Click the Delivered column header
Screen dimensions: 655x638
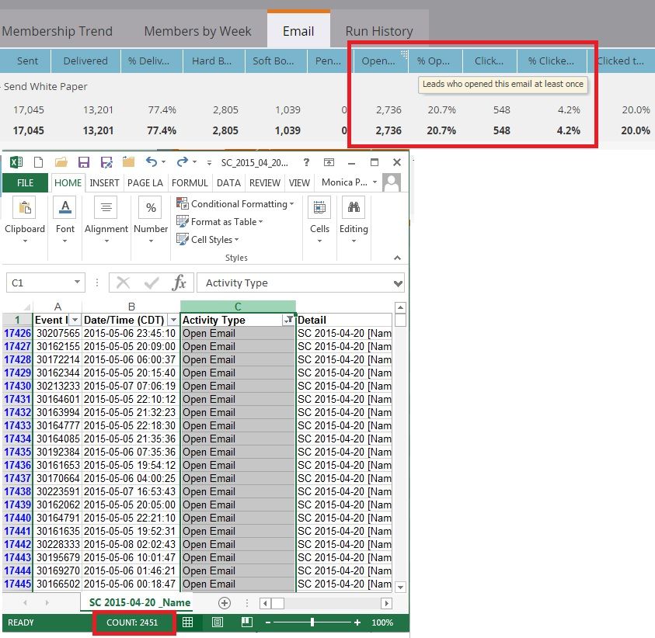click(85, 61)
